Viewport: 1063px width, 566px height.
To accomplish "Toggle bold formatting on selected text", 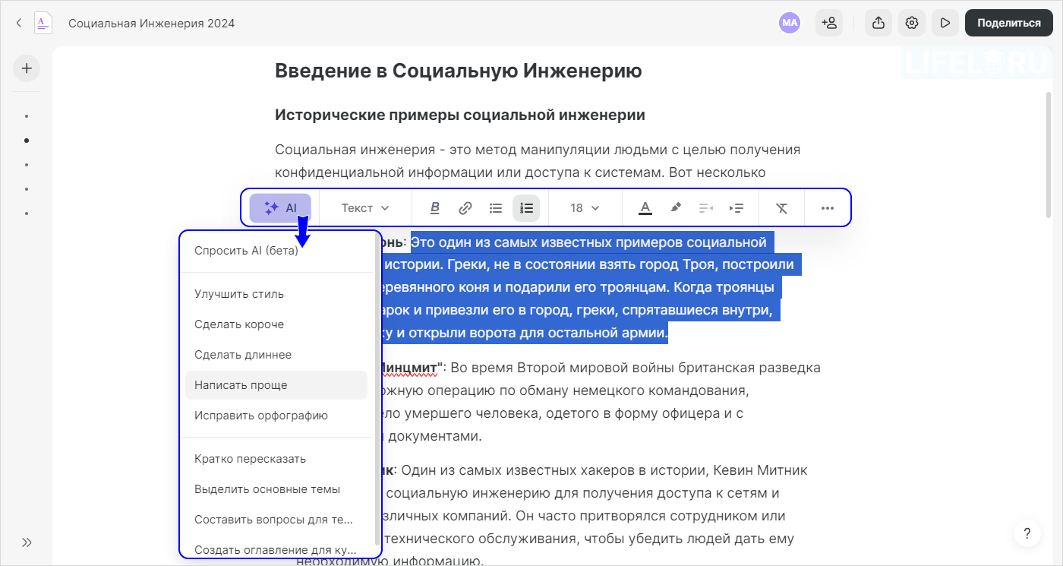I will pos(434,207).
